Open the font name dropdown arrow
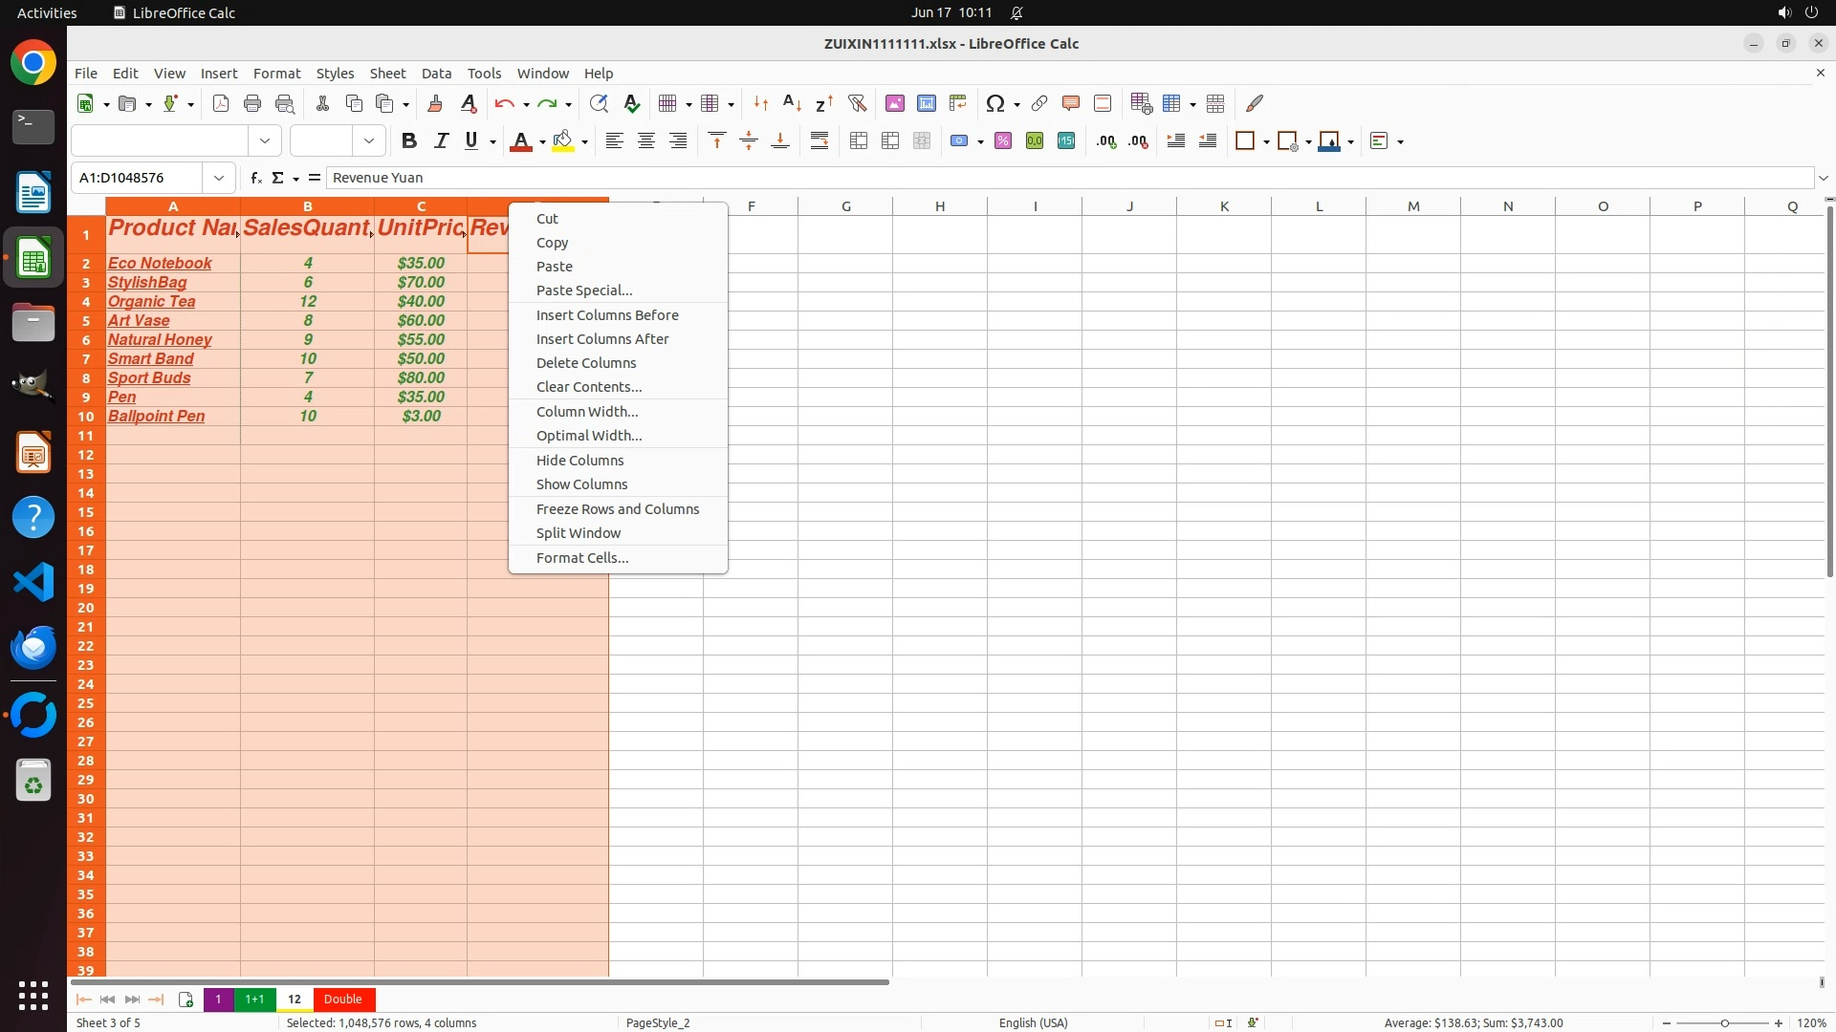 [265, 141]
